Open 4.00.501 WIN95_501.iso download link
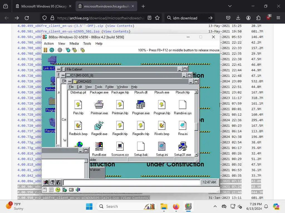This screenshot has width=285, height=213. click(x=58, y=31)
